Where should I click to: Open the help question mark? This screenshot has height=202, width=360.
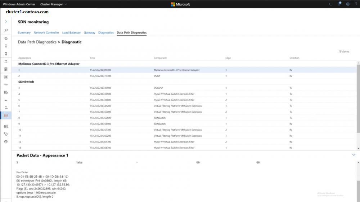coord(356,4)
